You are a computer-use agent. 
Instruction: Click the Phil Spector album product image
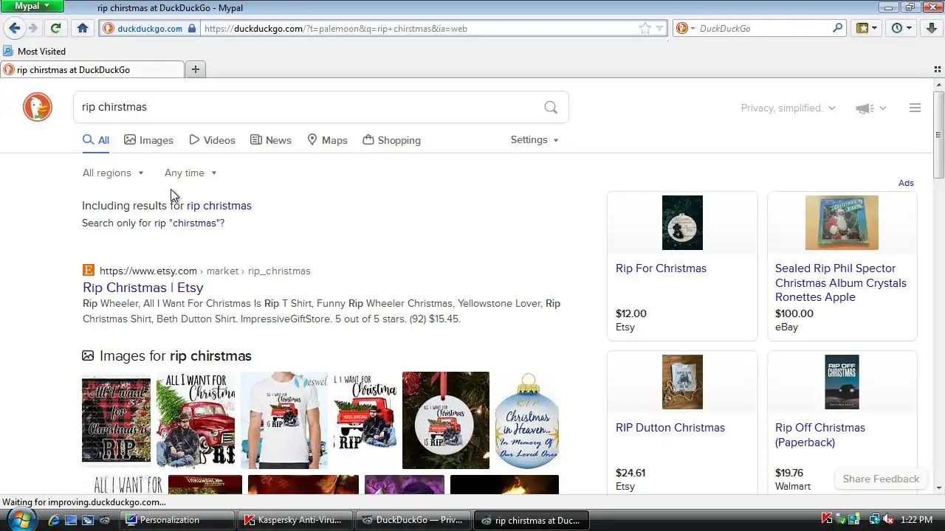point(842,223)
